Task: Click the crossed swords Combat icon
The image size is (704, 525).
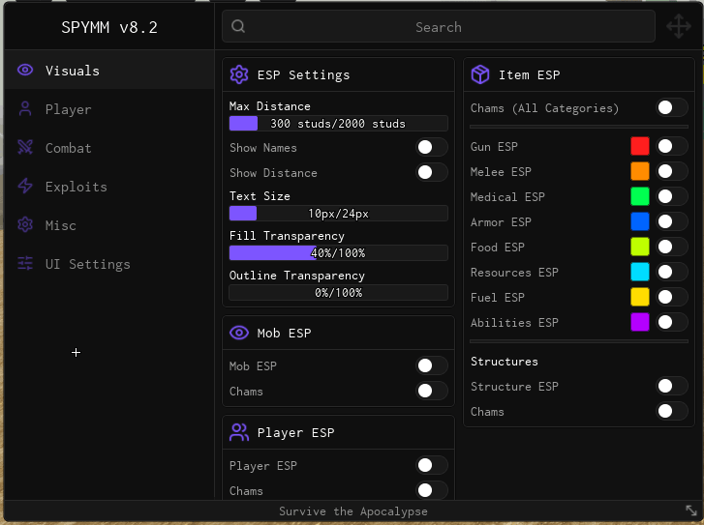Action: tap(25, 148)
